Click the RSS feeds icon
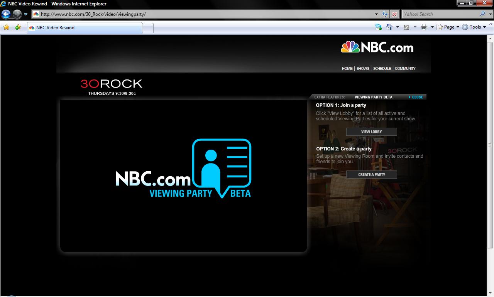494x297 pixels. [x=406, y=27]
